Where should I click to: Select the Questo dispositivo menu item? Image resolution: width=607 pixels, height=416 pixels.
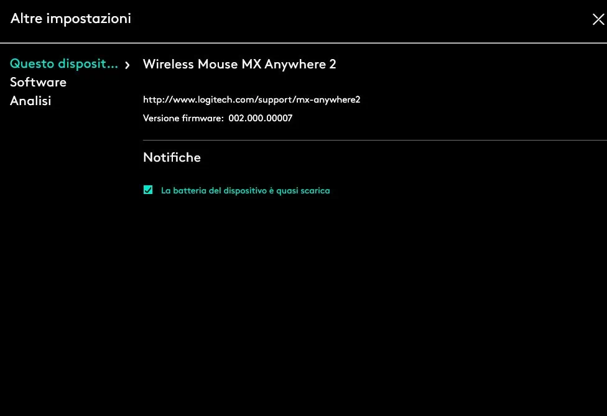64,64
